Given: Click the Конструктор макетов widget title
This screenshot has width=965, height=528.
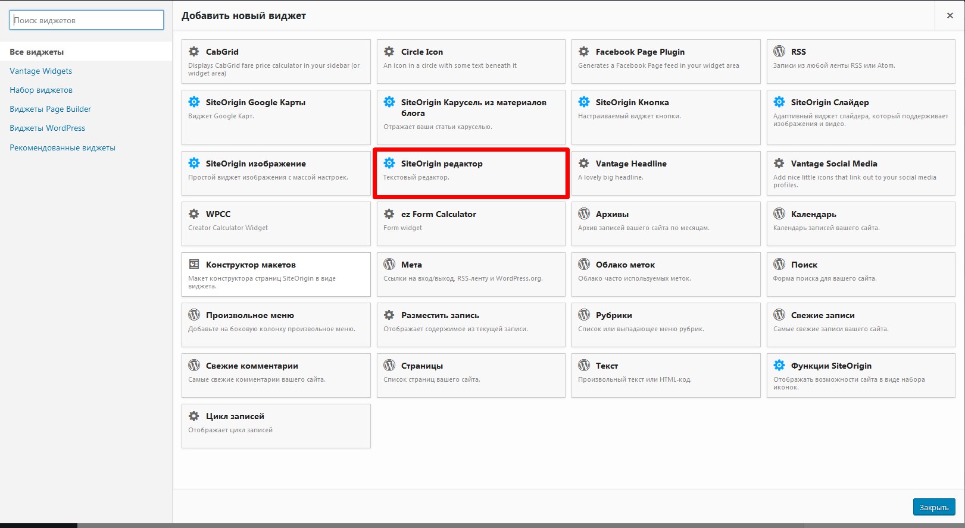Looking at the screenshot, I should (x=251, y=265).
